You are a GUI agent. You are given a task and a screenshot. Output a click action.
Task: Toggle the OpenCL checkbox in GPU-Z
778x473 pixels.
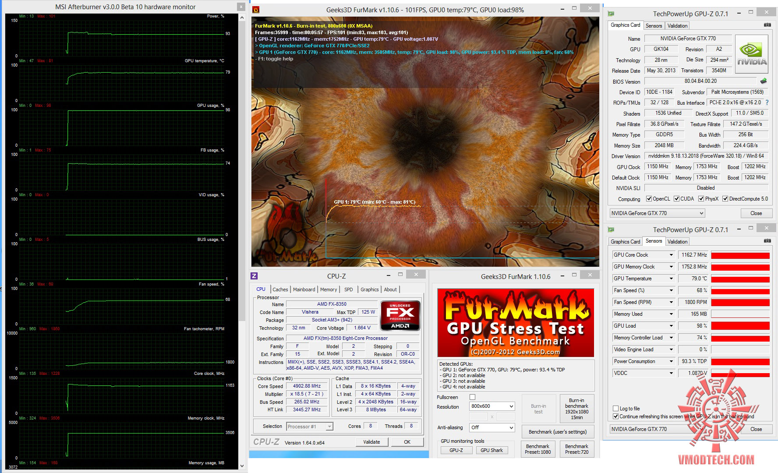pyautogui.click(x=649, y=199)
